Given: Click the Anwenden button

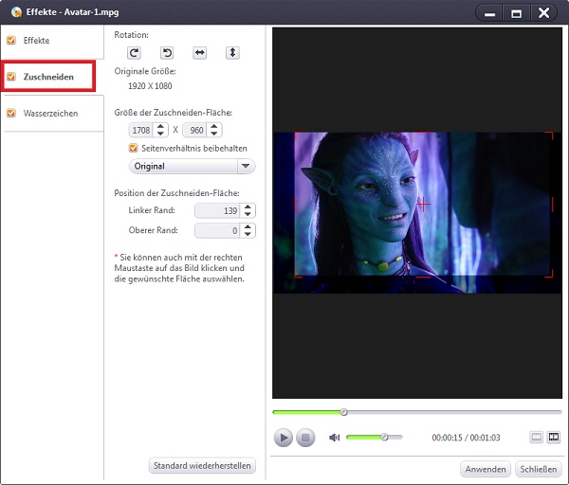Looking at the screenshot, I should click(486, 469).
